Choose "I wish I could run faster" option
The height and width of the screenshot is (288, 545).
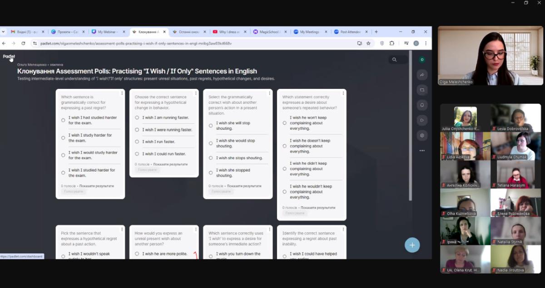pos(137,154)
